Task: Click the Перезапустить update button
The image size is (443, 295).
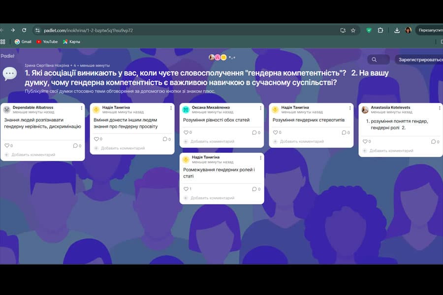Action: pos(430,30)
